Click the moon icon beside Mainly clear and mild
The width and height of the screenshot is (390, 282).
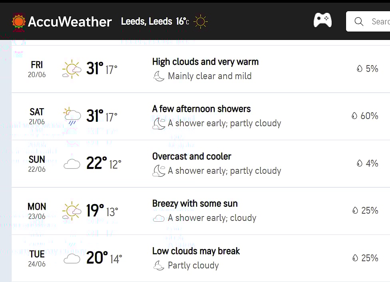click(x=159, y=76)
